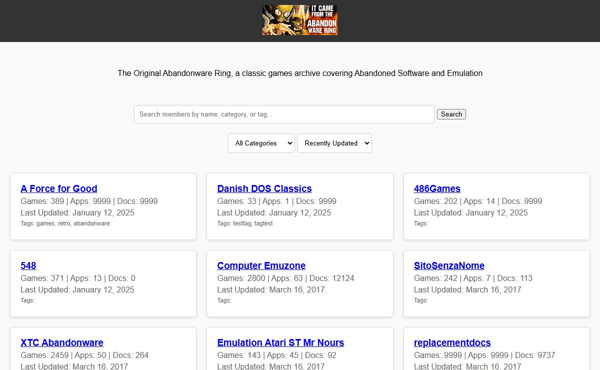
Task: Click the games, retro, abandonware tags line
Action: tap(65, 223)
